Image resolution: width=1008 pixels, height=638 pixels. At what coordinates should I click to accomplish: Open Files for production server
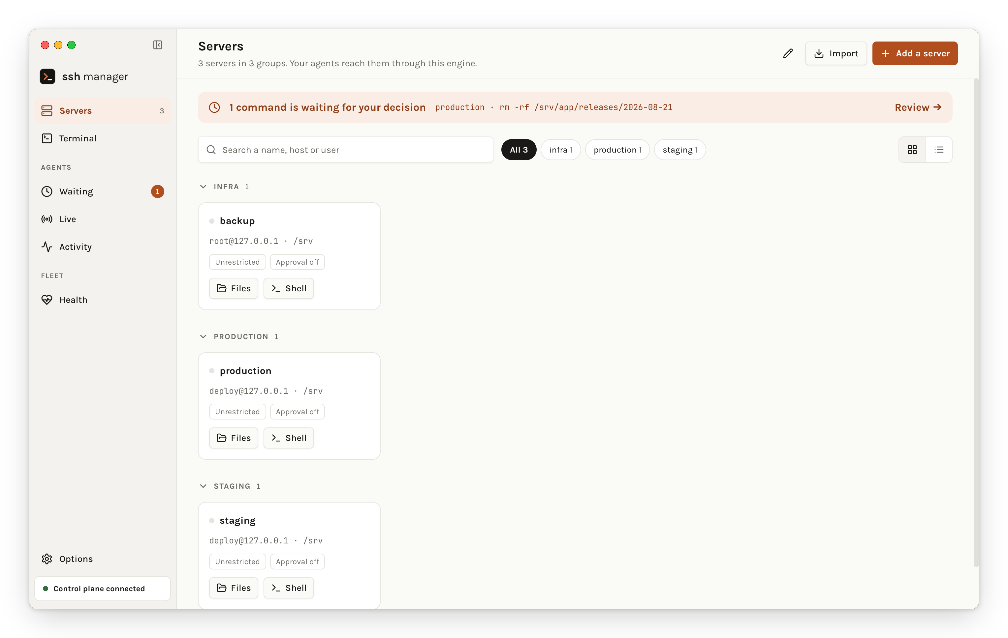pyautogui.click(x=234, y=438)
